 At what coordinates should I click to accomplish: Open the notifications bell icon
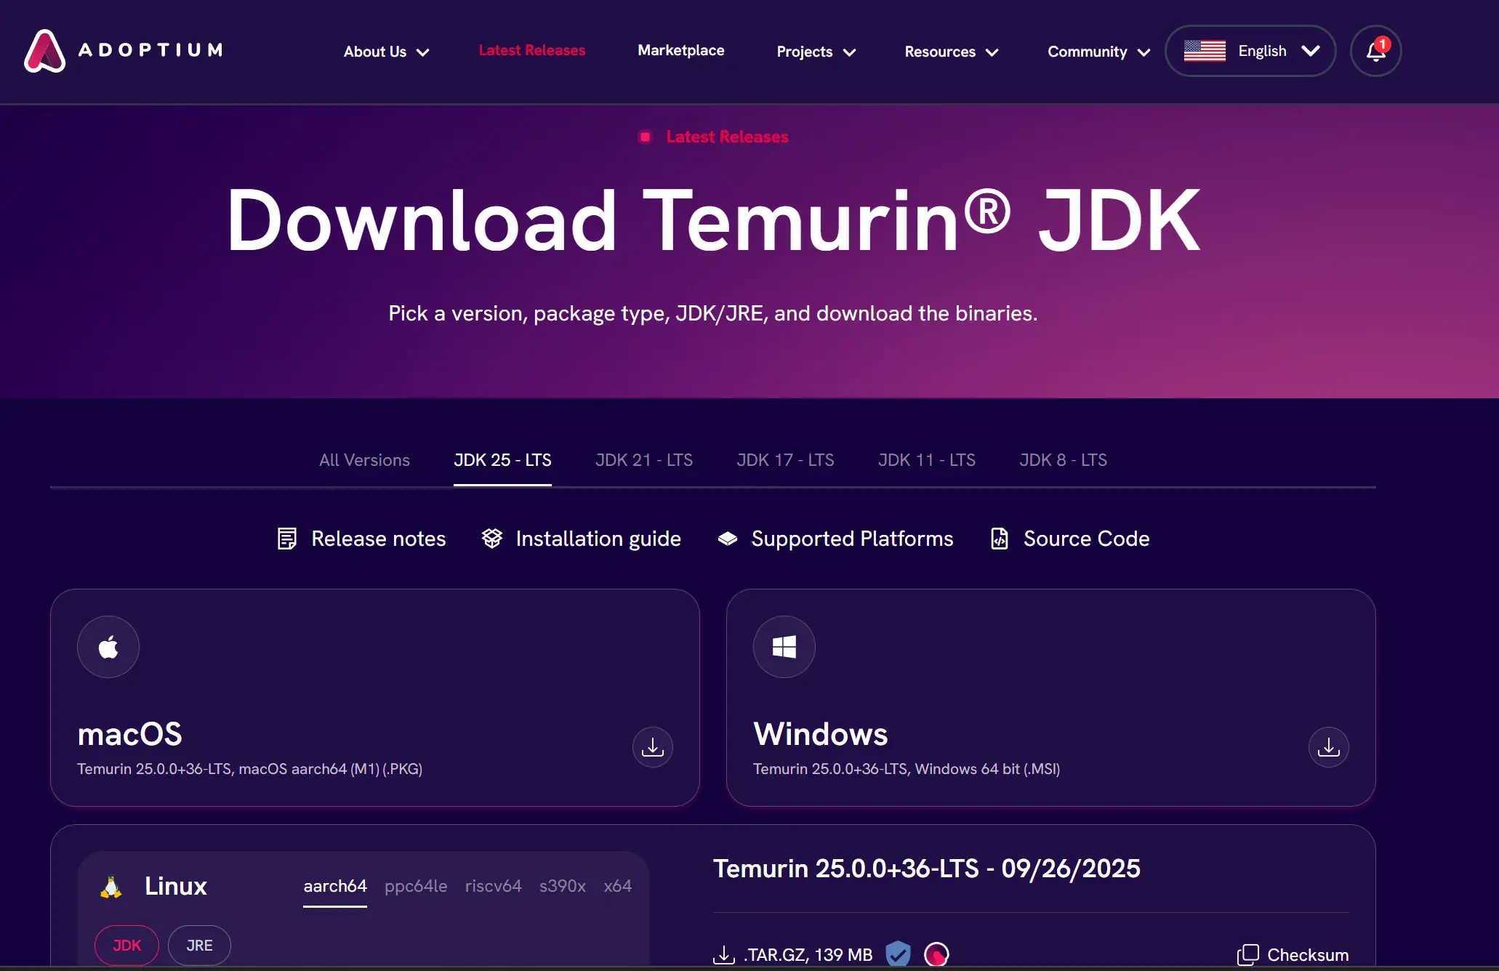(x=1375, y=51)
